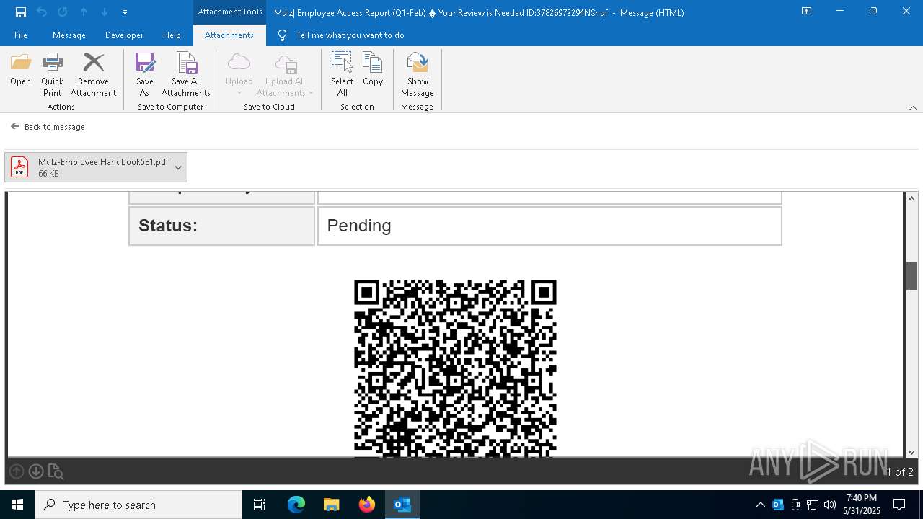This screenshot has height=519, width=923.
Task: Click the preview vertical scrollbar thumb
Action: [911, 276]
